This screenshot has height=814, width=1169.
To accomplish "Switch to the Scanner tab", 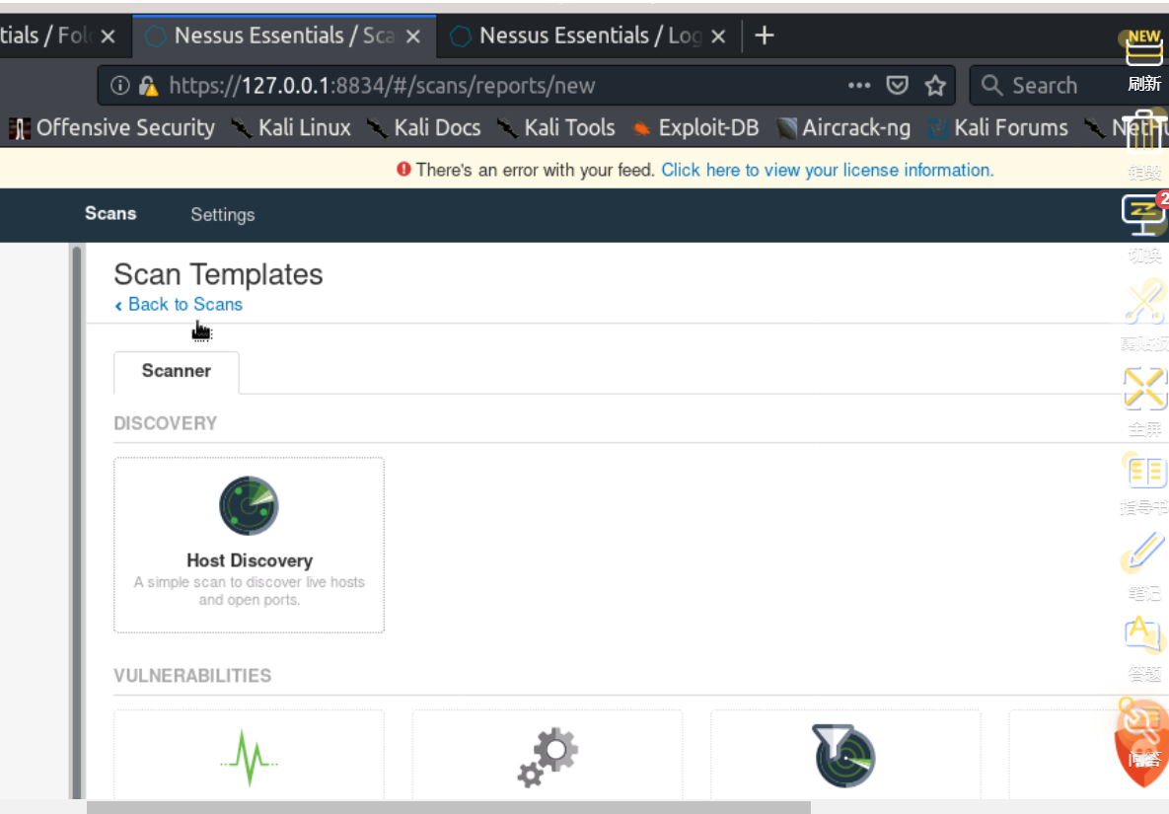I will pos(176,371).
